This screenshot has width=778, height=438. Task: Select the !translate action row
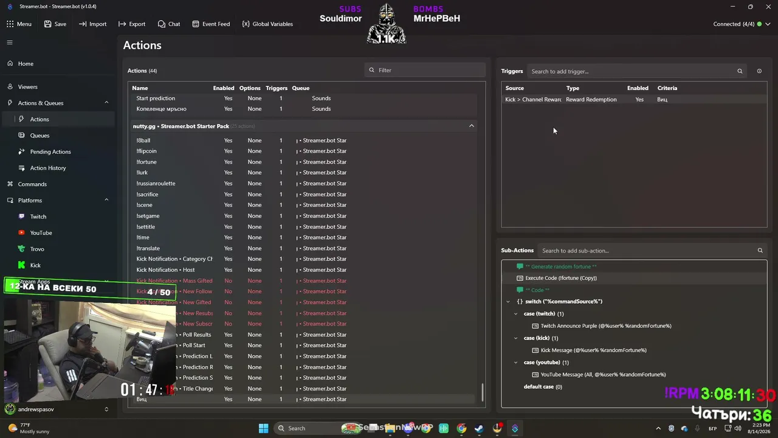[304, 248]
